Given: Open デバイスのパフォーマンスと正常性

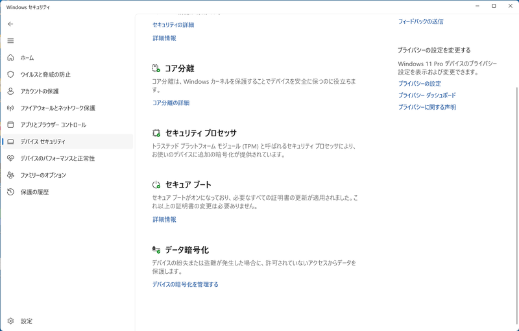Looking at the screenshot, I should coord(67,158).
